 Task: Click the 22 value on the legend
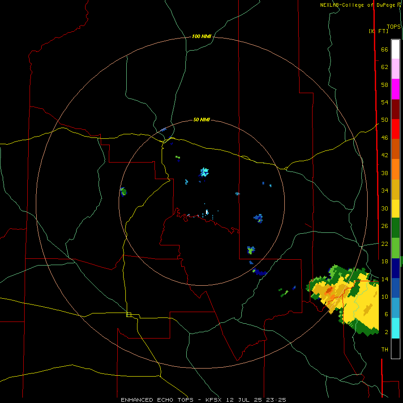point(385,244)
